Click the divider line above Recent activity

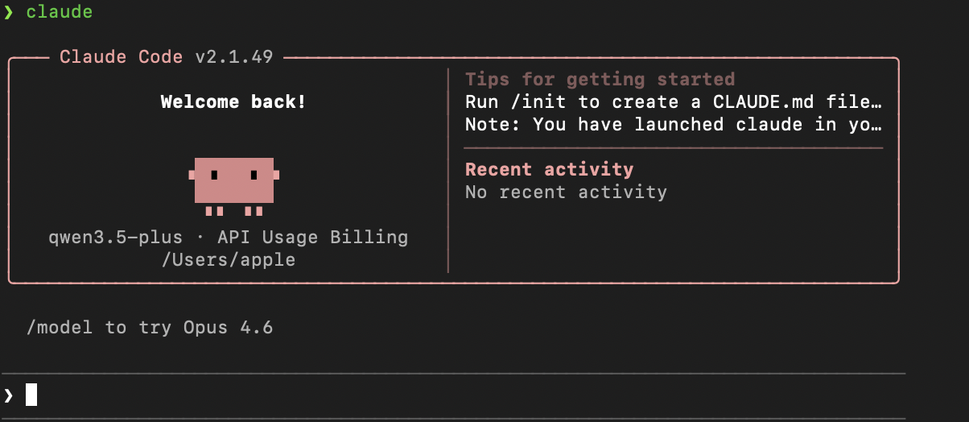click(x=673, y=148)
